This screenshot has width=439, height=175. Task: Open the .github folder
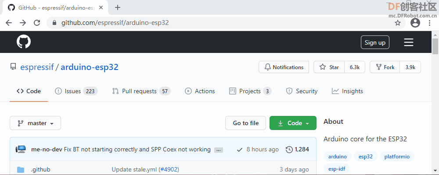click(x=40, y=169)
